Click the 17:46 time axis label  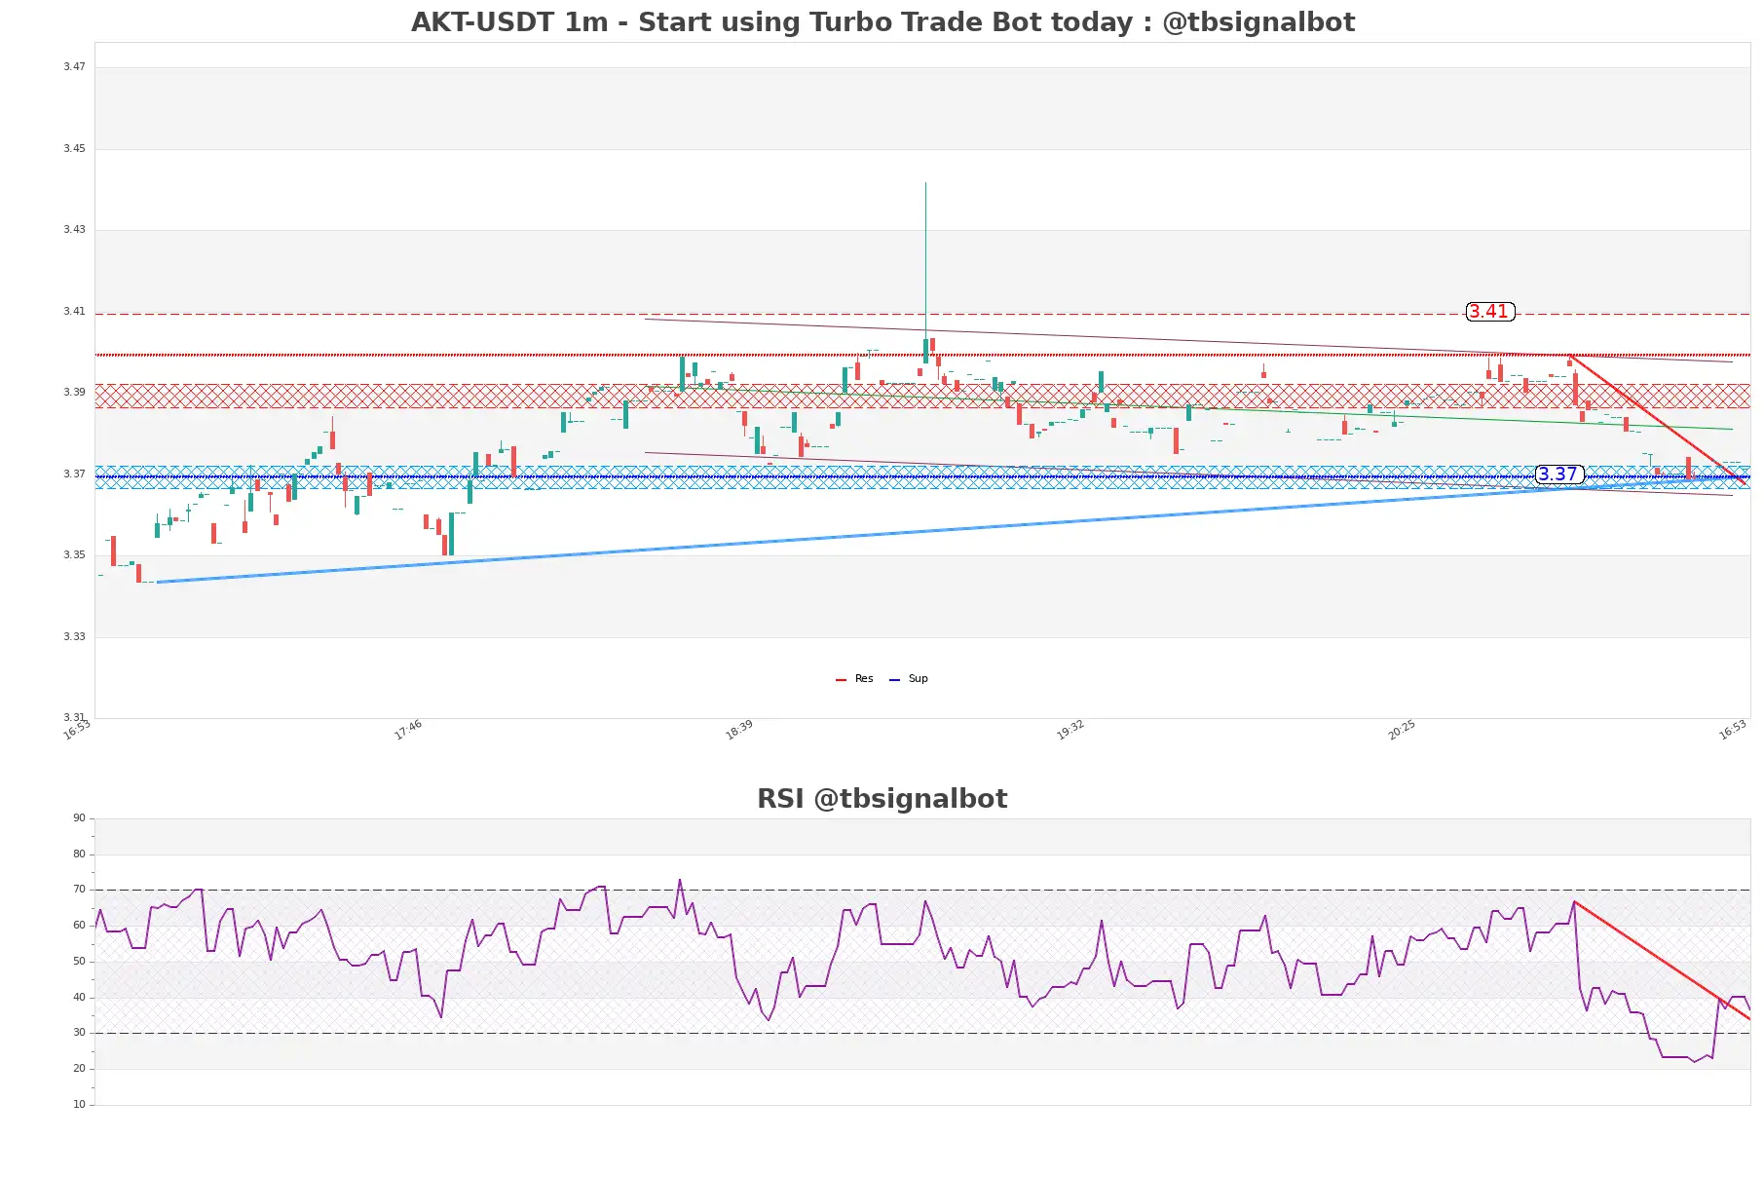(x=408, y=730)
